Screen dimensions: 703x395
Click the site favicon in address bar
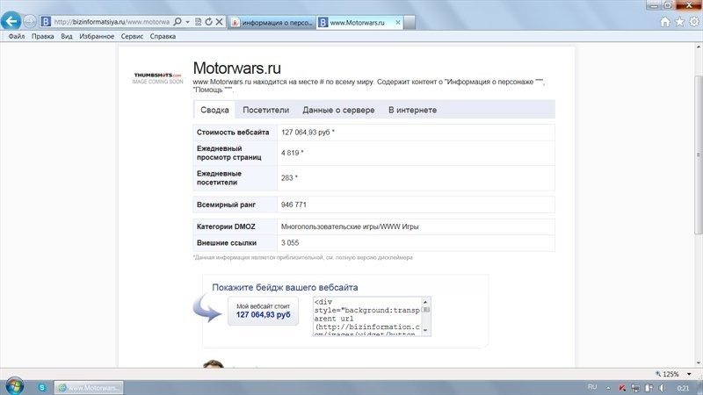click(x=46, y=21)
